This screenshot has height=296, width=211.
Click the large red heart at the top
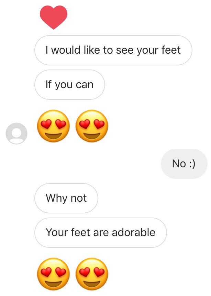54,17
